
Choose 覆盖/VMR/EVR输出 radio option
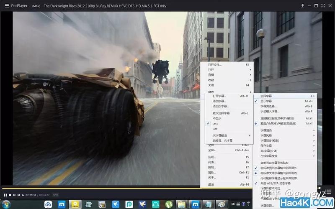click(x=278, y=123)
